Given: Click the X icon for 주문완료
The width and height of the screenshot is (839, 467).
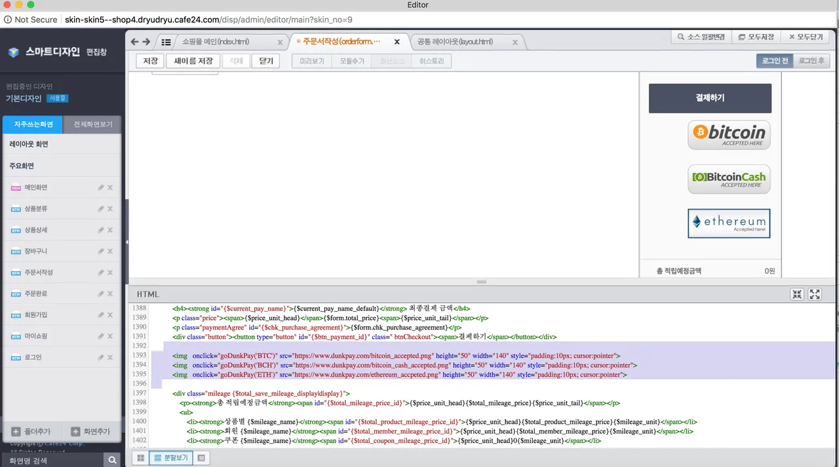Looking at the screenshot, I should [x=110, y=293].
